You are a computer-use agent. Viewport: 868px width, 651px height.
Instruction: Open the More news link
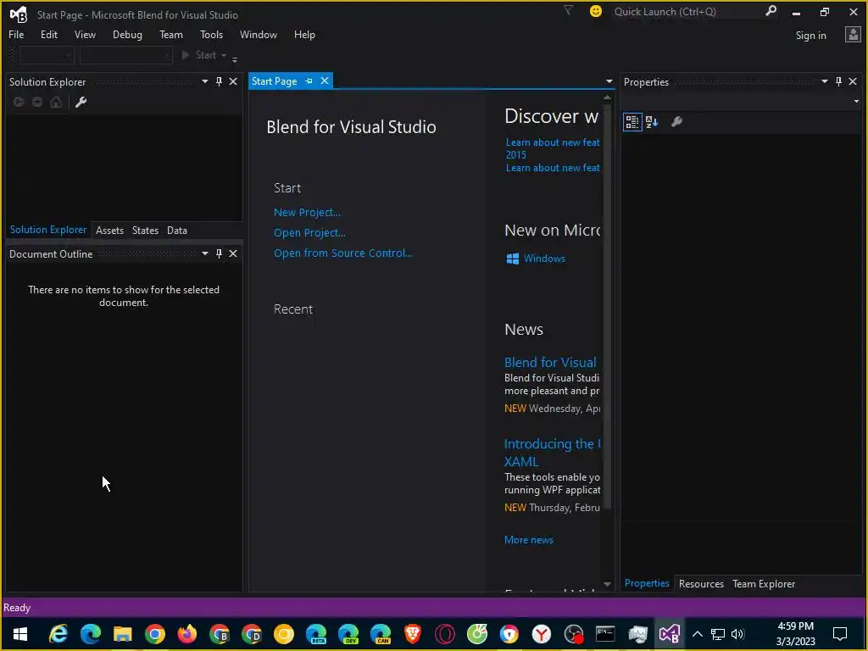(529, 540)
